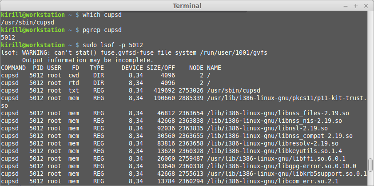374x186 pixels.
Task: Click the size value 83816
Action: (x=166, y=144)
